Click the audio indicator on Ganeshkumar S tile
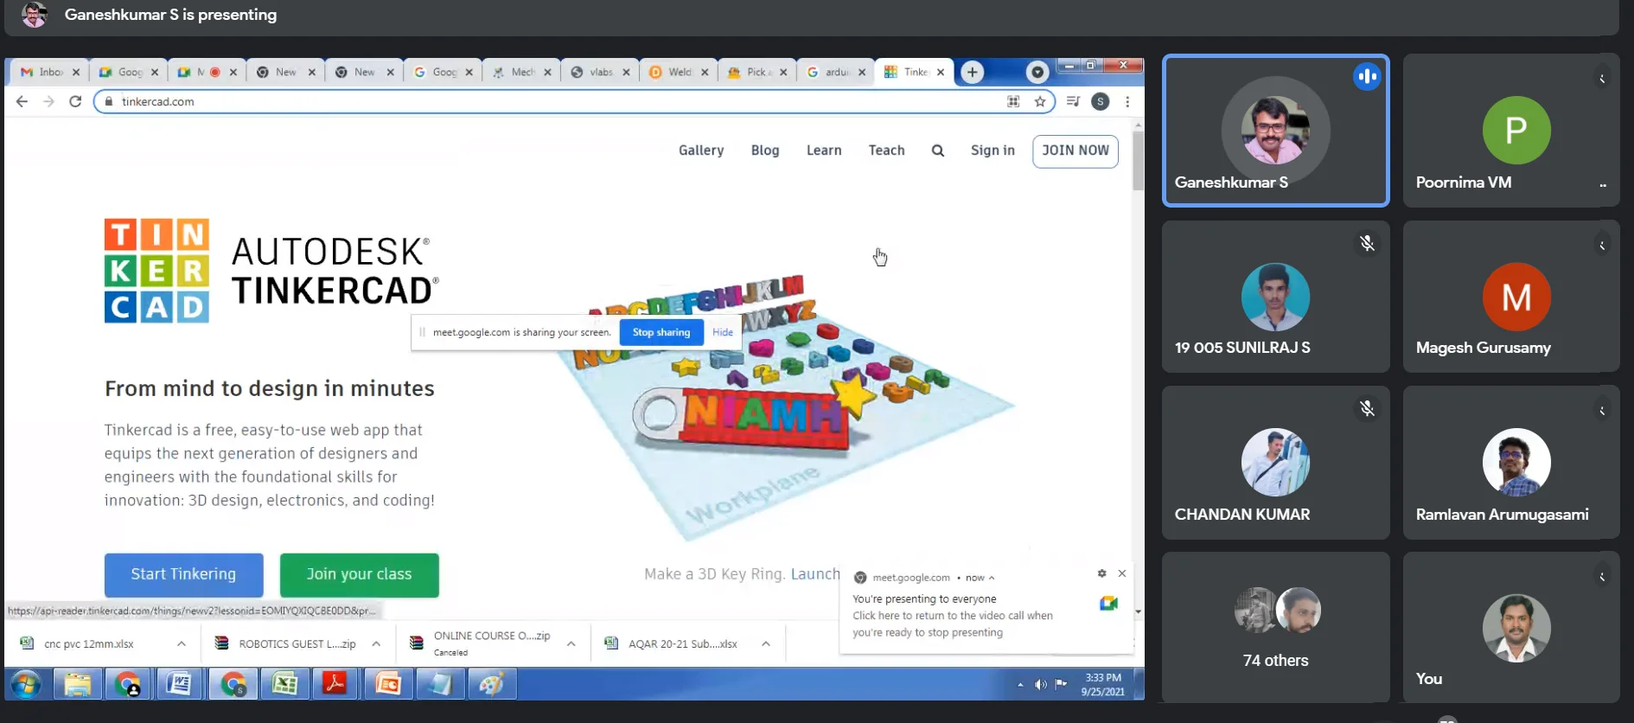Screen dimensions: 1634x723 click(x=1367, y=76)
